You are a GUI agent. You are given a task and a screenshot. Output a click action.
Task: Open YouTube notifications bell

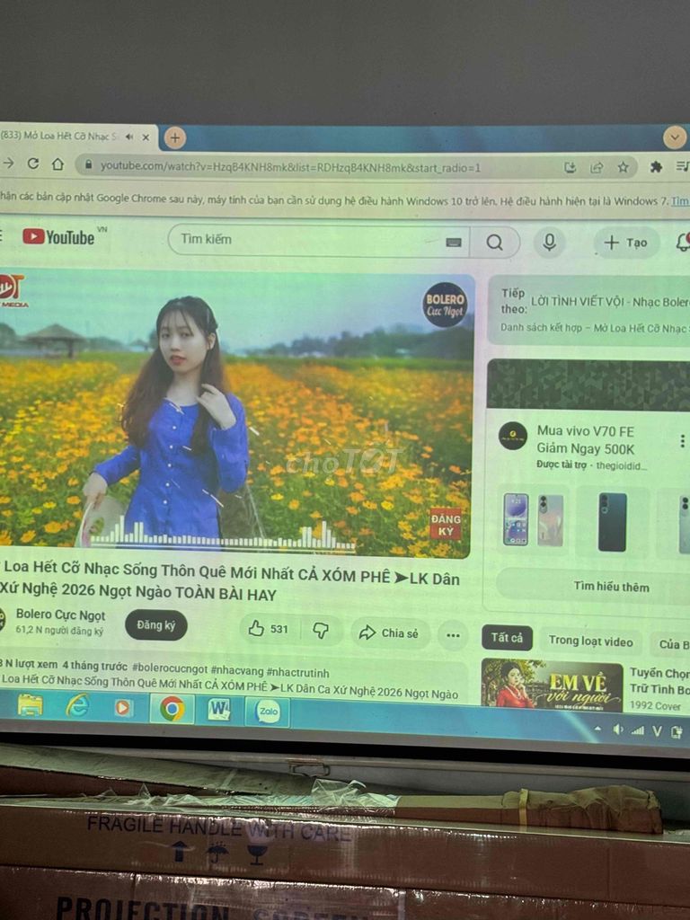point(683,243)
